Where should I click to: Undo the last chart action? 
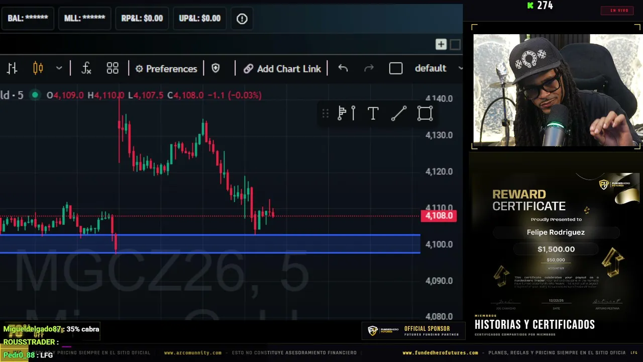click(x=343, y=68)
